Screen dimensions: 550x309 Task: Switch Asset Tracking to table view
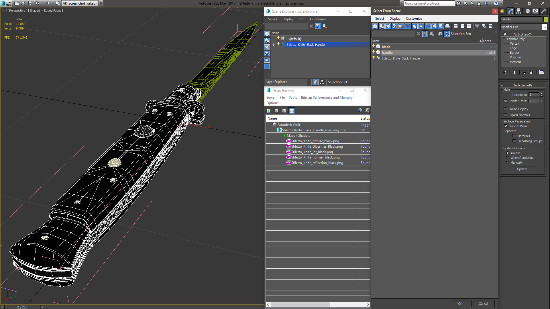(292, 111)
